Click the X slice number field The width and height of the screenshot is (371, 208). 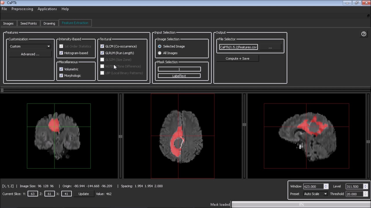coord(66,194)
